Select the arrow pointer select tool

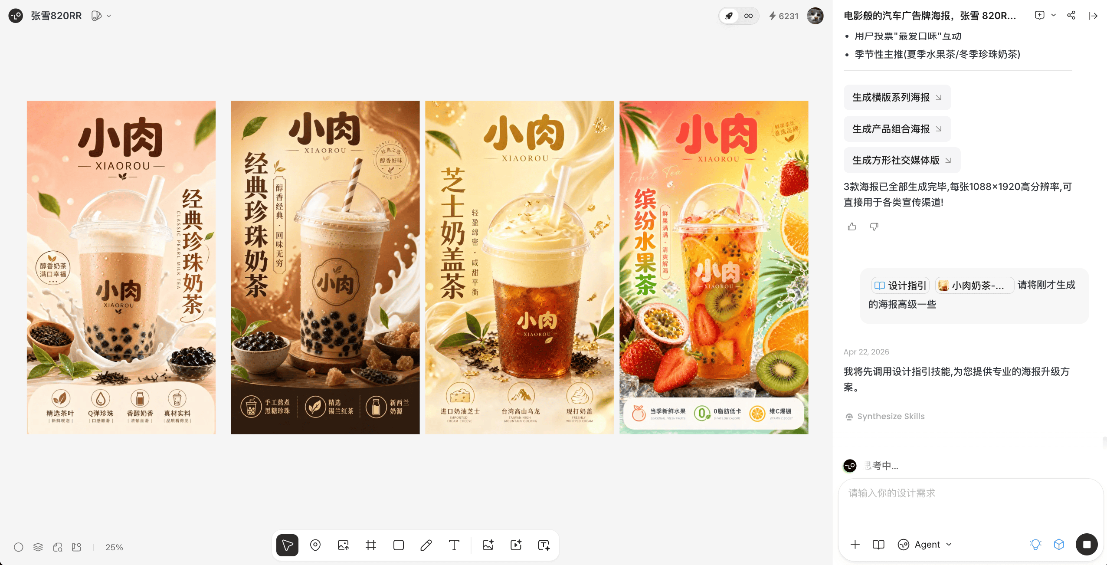coord(288,545)
